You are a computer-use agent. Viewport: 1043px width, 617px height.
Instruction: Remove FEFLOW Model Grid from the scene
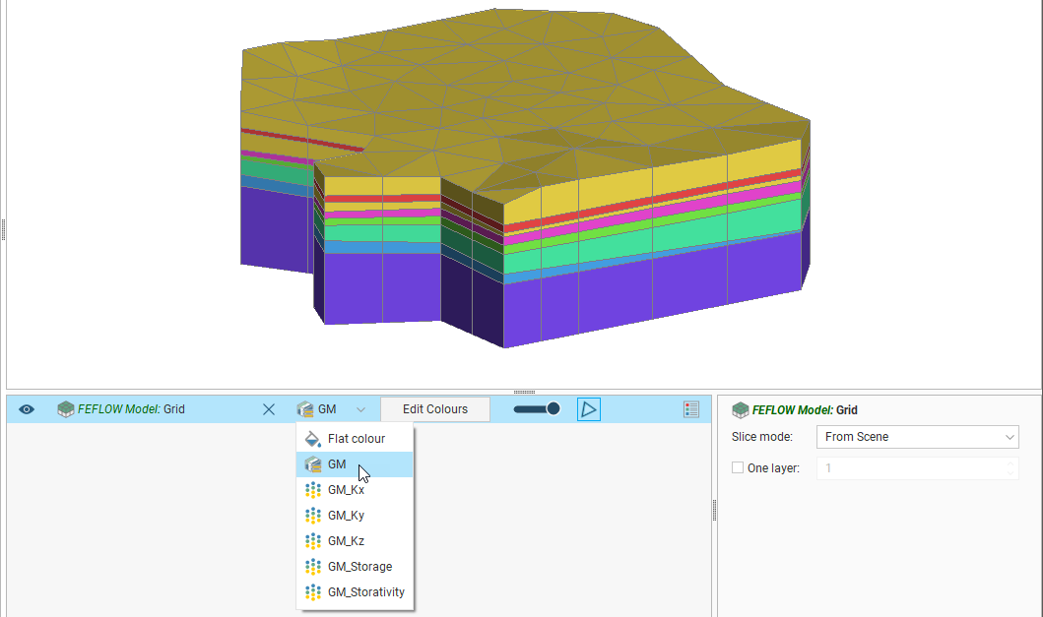coord(269,409)
